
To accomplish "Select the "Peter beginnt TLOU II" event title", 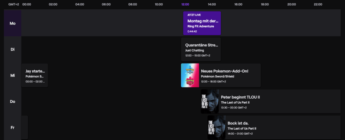I will 240,97.
